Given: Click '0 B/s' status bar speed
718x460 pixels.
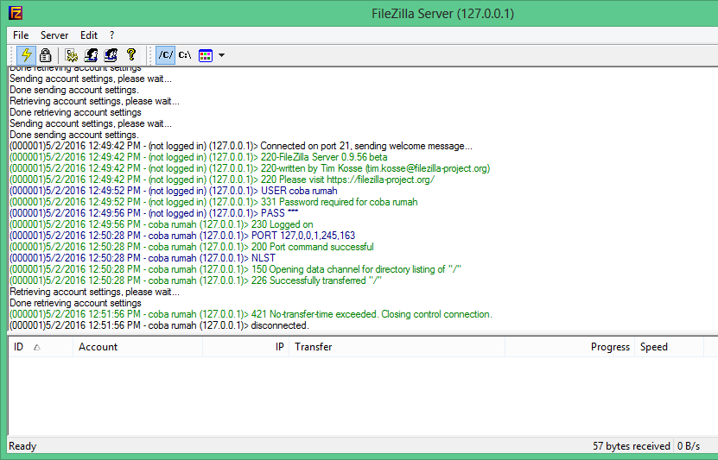Looking at the screenshot, I should pyautogui.click(x=689, y=446).
